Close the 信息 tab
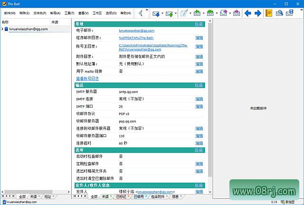This screenshot has width=304, height=205. [x=181, y=196]
